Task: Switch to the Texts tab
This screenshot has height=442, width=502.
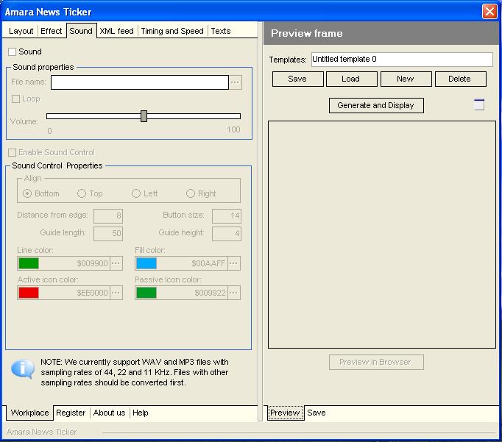Action: click(x=221, y=31)
